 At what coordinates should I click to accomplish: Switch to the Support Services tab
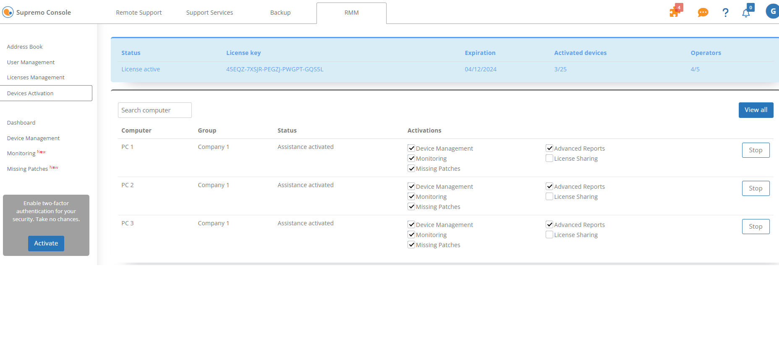coord(209,13)
